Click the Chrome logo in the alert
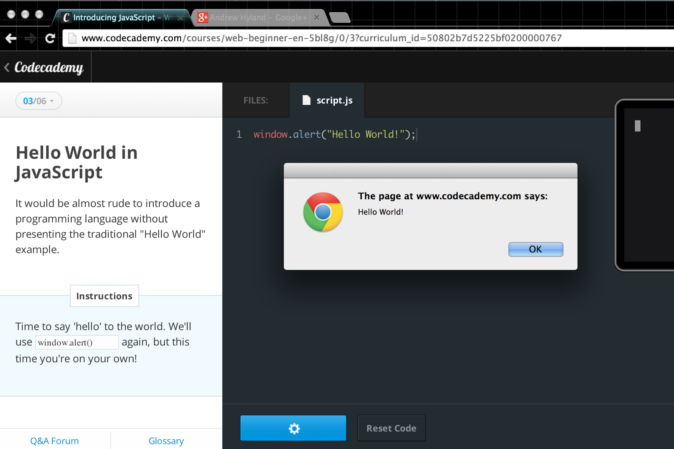Screen dimensions: 674x449 tap(323, 212)
